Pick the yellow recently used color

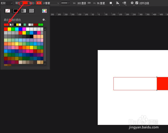pyautogui.click(x=17, y=25)
